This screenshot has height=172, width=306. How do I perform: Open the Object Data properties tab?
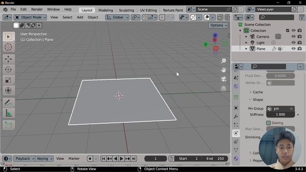236,150
